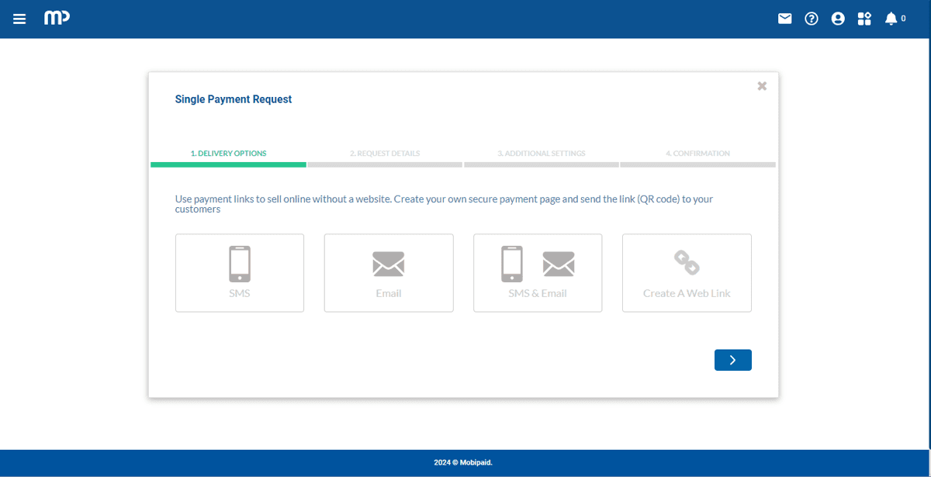Show notifications via the bell icon
This screenshot has height=477, width=931.
click(891, 19)
